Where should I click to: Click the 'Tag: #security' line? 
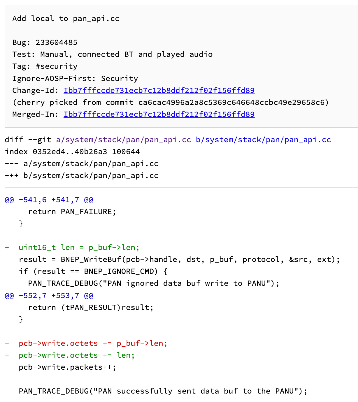(x=45, y=66)
